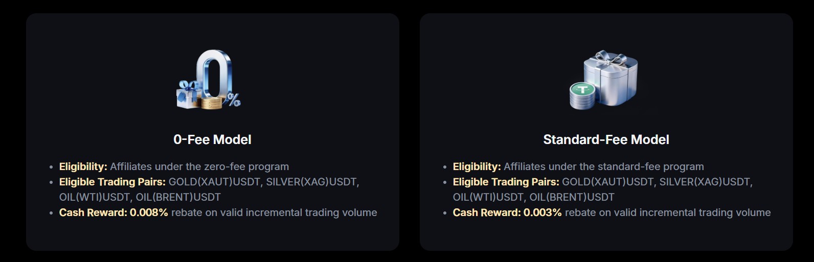Screen dimensions: 814x262
Task: Click OIL(BRENT)USDT in the Standard-Fee card
Action: click(572, 197)
